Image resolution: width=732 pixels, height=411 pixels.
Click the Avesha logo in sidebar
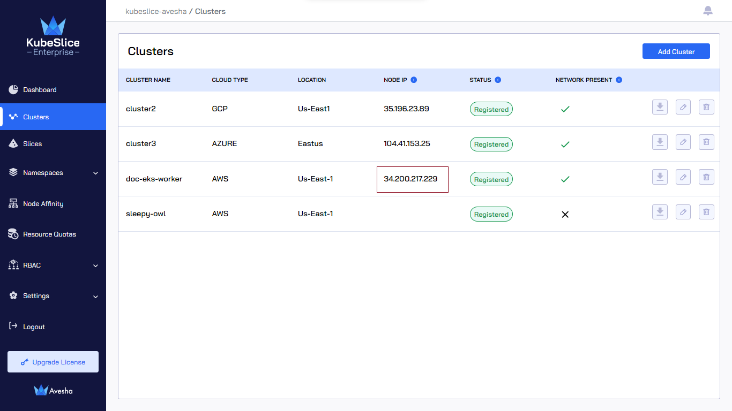pos(53,391)
